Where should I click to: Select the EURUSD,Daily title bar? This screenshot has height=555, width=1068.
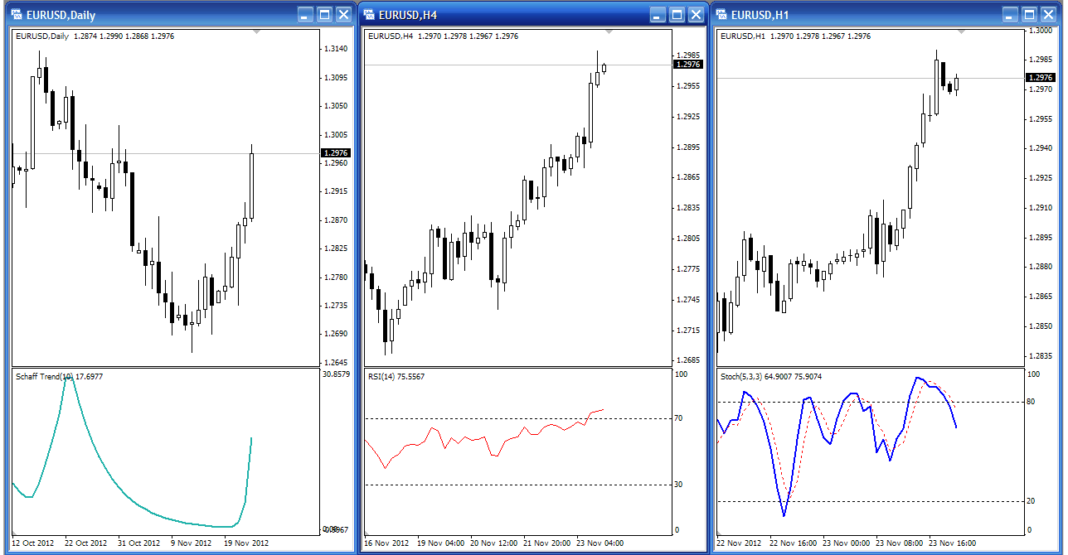click(166, 14)
